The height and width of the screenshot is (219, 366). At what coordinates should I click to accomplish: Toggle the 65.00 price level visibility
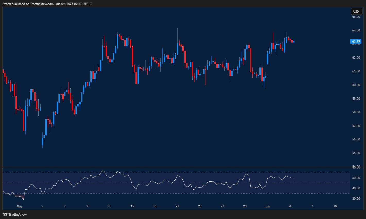[x=356, y=16]
